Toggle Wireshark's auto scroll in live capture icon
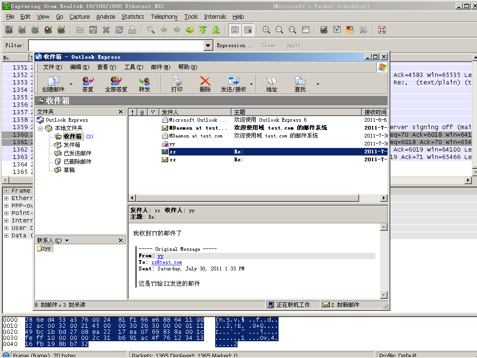Image resolution: width=477 pixels, height=358 pixels. [x=248, y=30]
